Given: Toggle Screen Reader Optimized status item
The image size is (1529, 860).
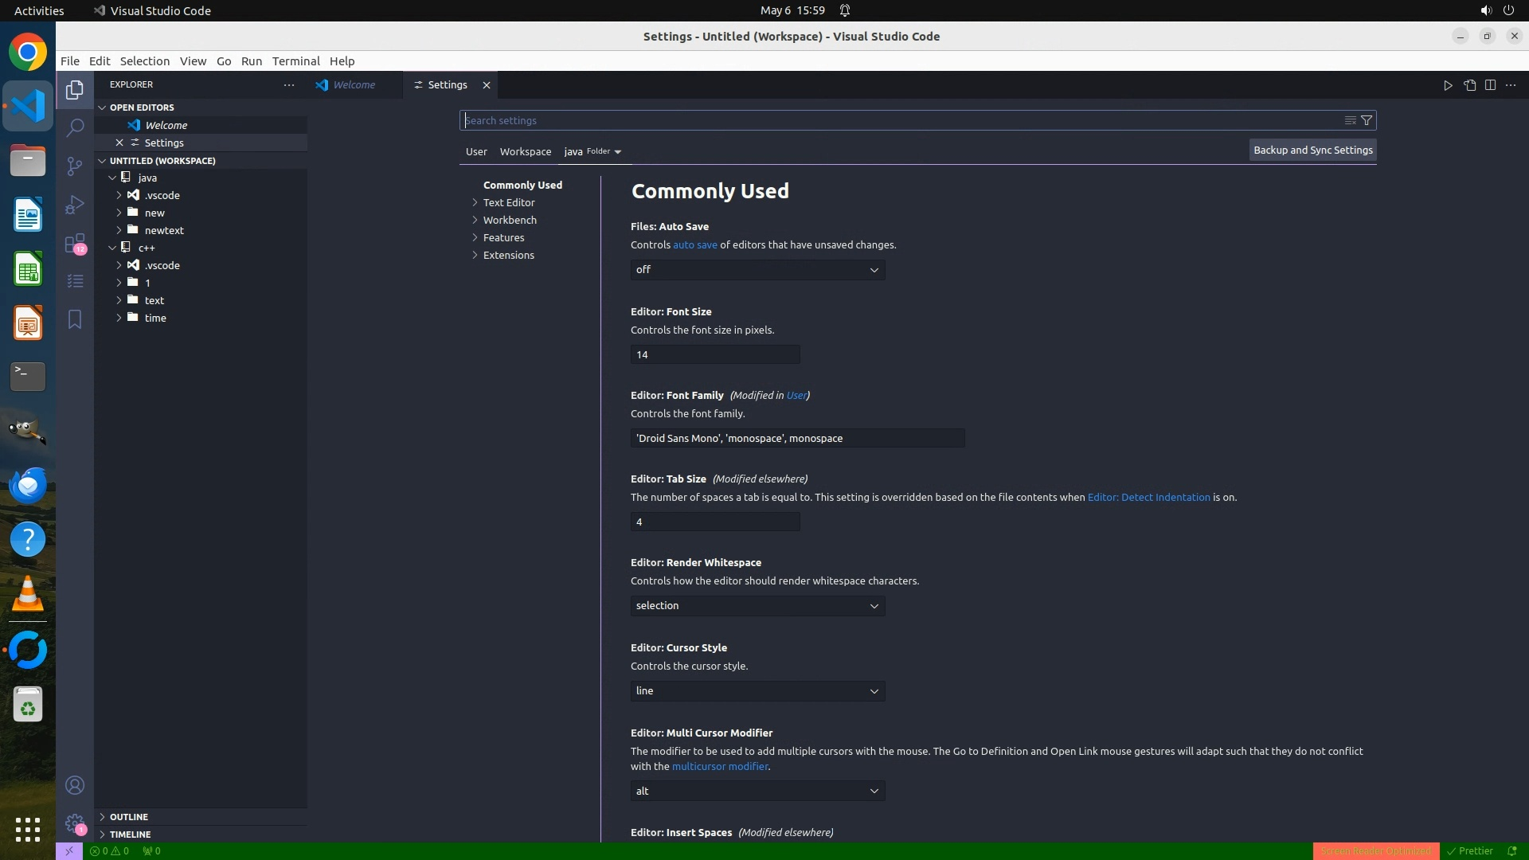Looking at the screenshot, I should pos(1375,850).
